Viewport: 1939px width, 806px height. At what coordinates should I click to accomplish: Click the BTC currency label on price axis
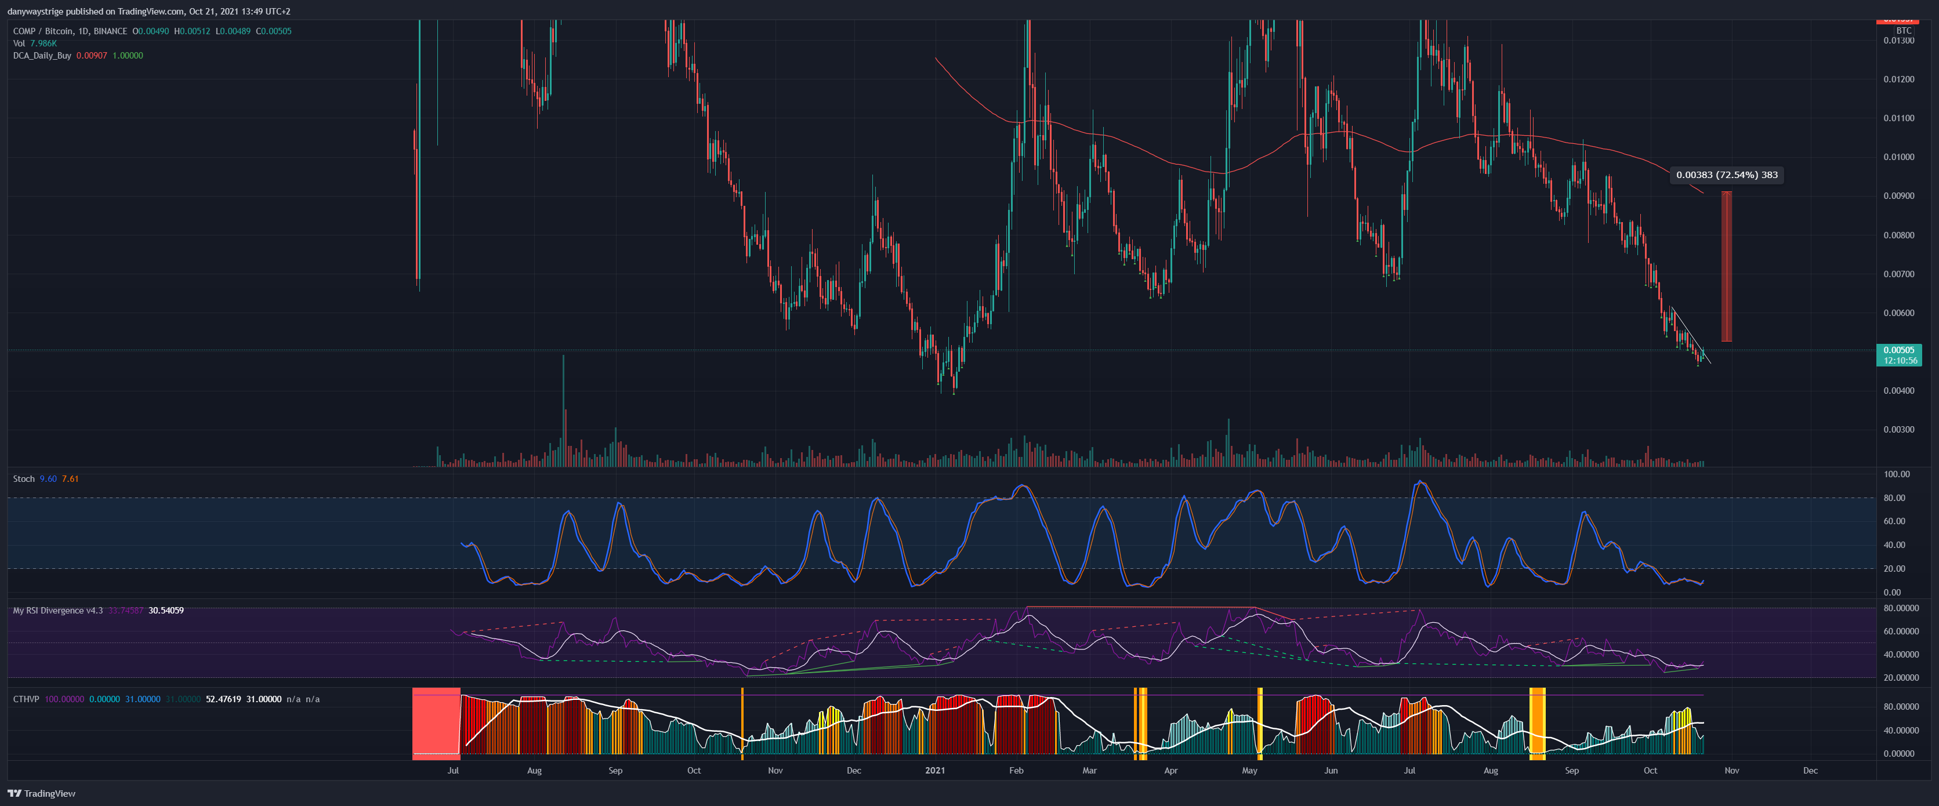(x=1904, y=31)
